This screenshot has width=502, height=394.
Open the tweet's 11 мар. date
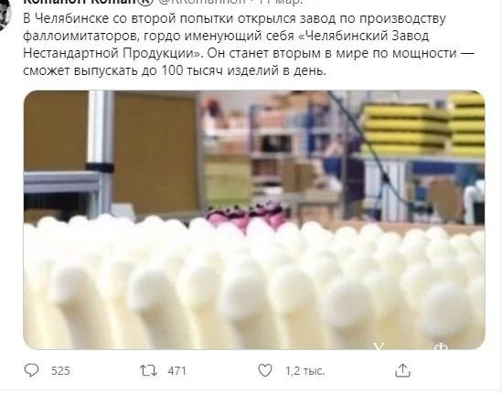pyautogui.click(x=281, y=2)
